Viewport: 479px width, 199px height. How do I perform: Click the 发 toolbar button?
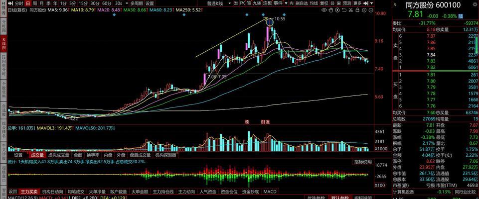(x=236, y=3)
